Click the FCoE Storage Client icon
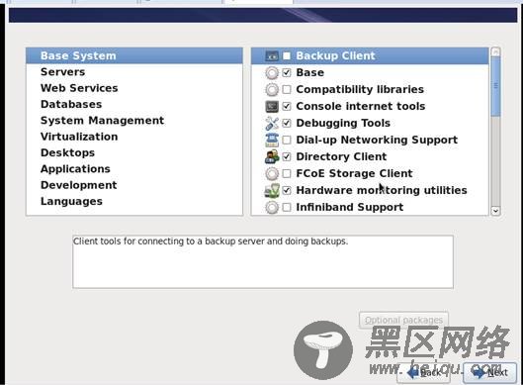The width and height of the screenshot is (523, 385). coord(272,173)
